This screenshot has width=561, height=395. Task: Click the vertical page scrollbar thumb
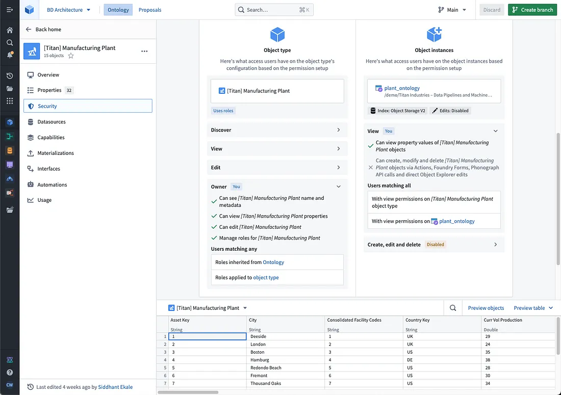click(x=558, y=199)
